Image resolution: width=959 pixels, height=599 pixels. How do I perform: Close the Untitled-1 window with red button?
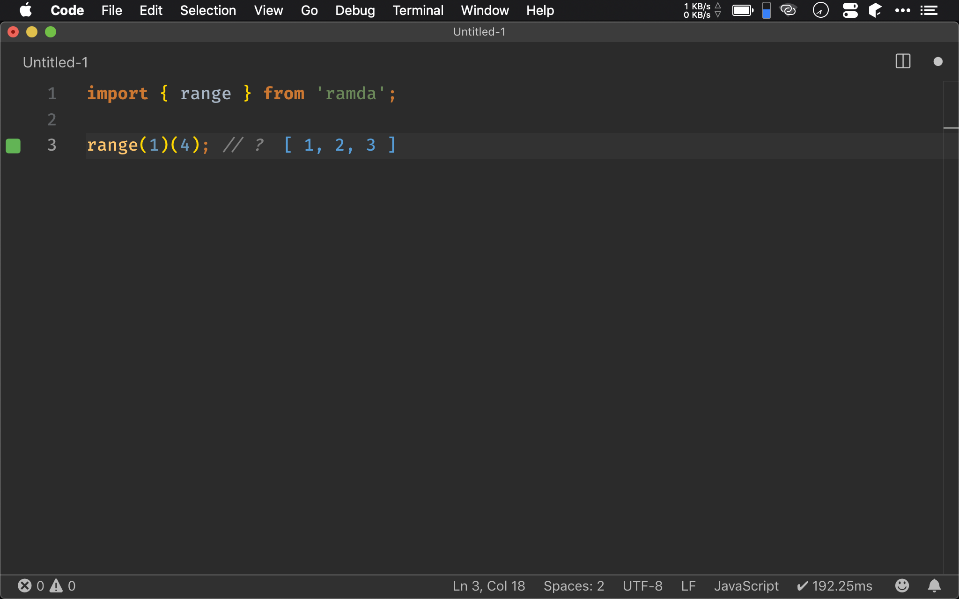click(13, 32)
